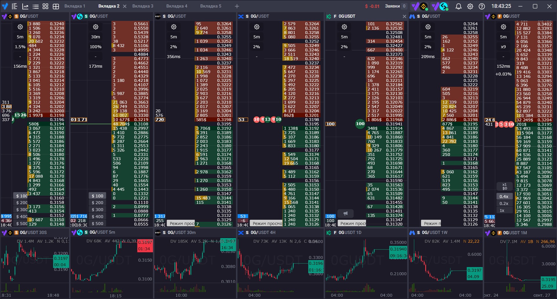Screen dimensions: 557x299
Task: Switch to tab Вкладка 3
Action: coord(143,6)
